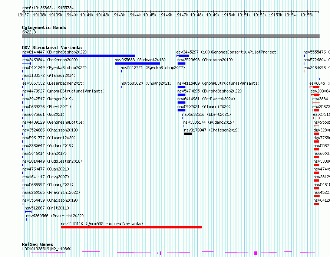The width and height of the screenshot is (330, 257).
Task: Click the LOC101928519|NR_110860 gene label
Action: click(x=47, y=249)
